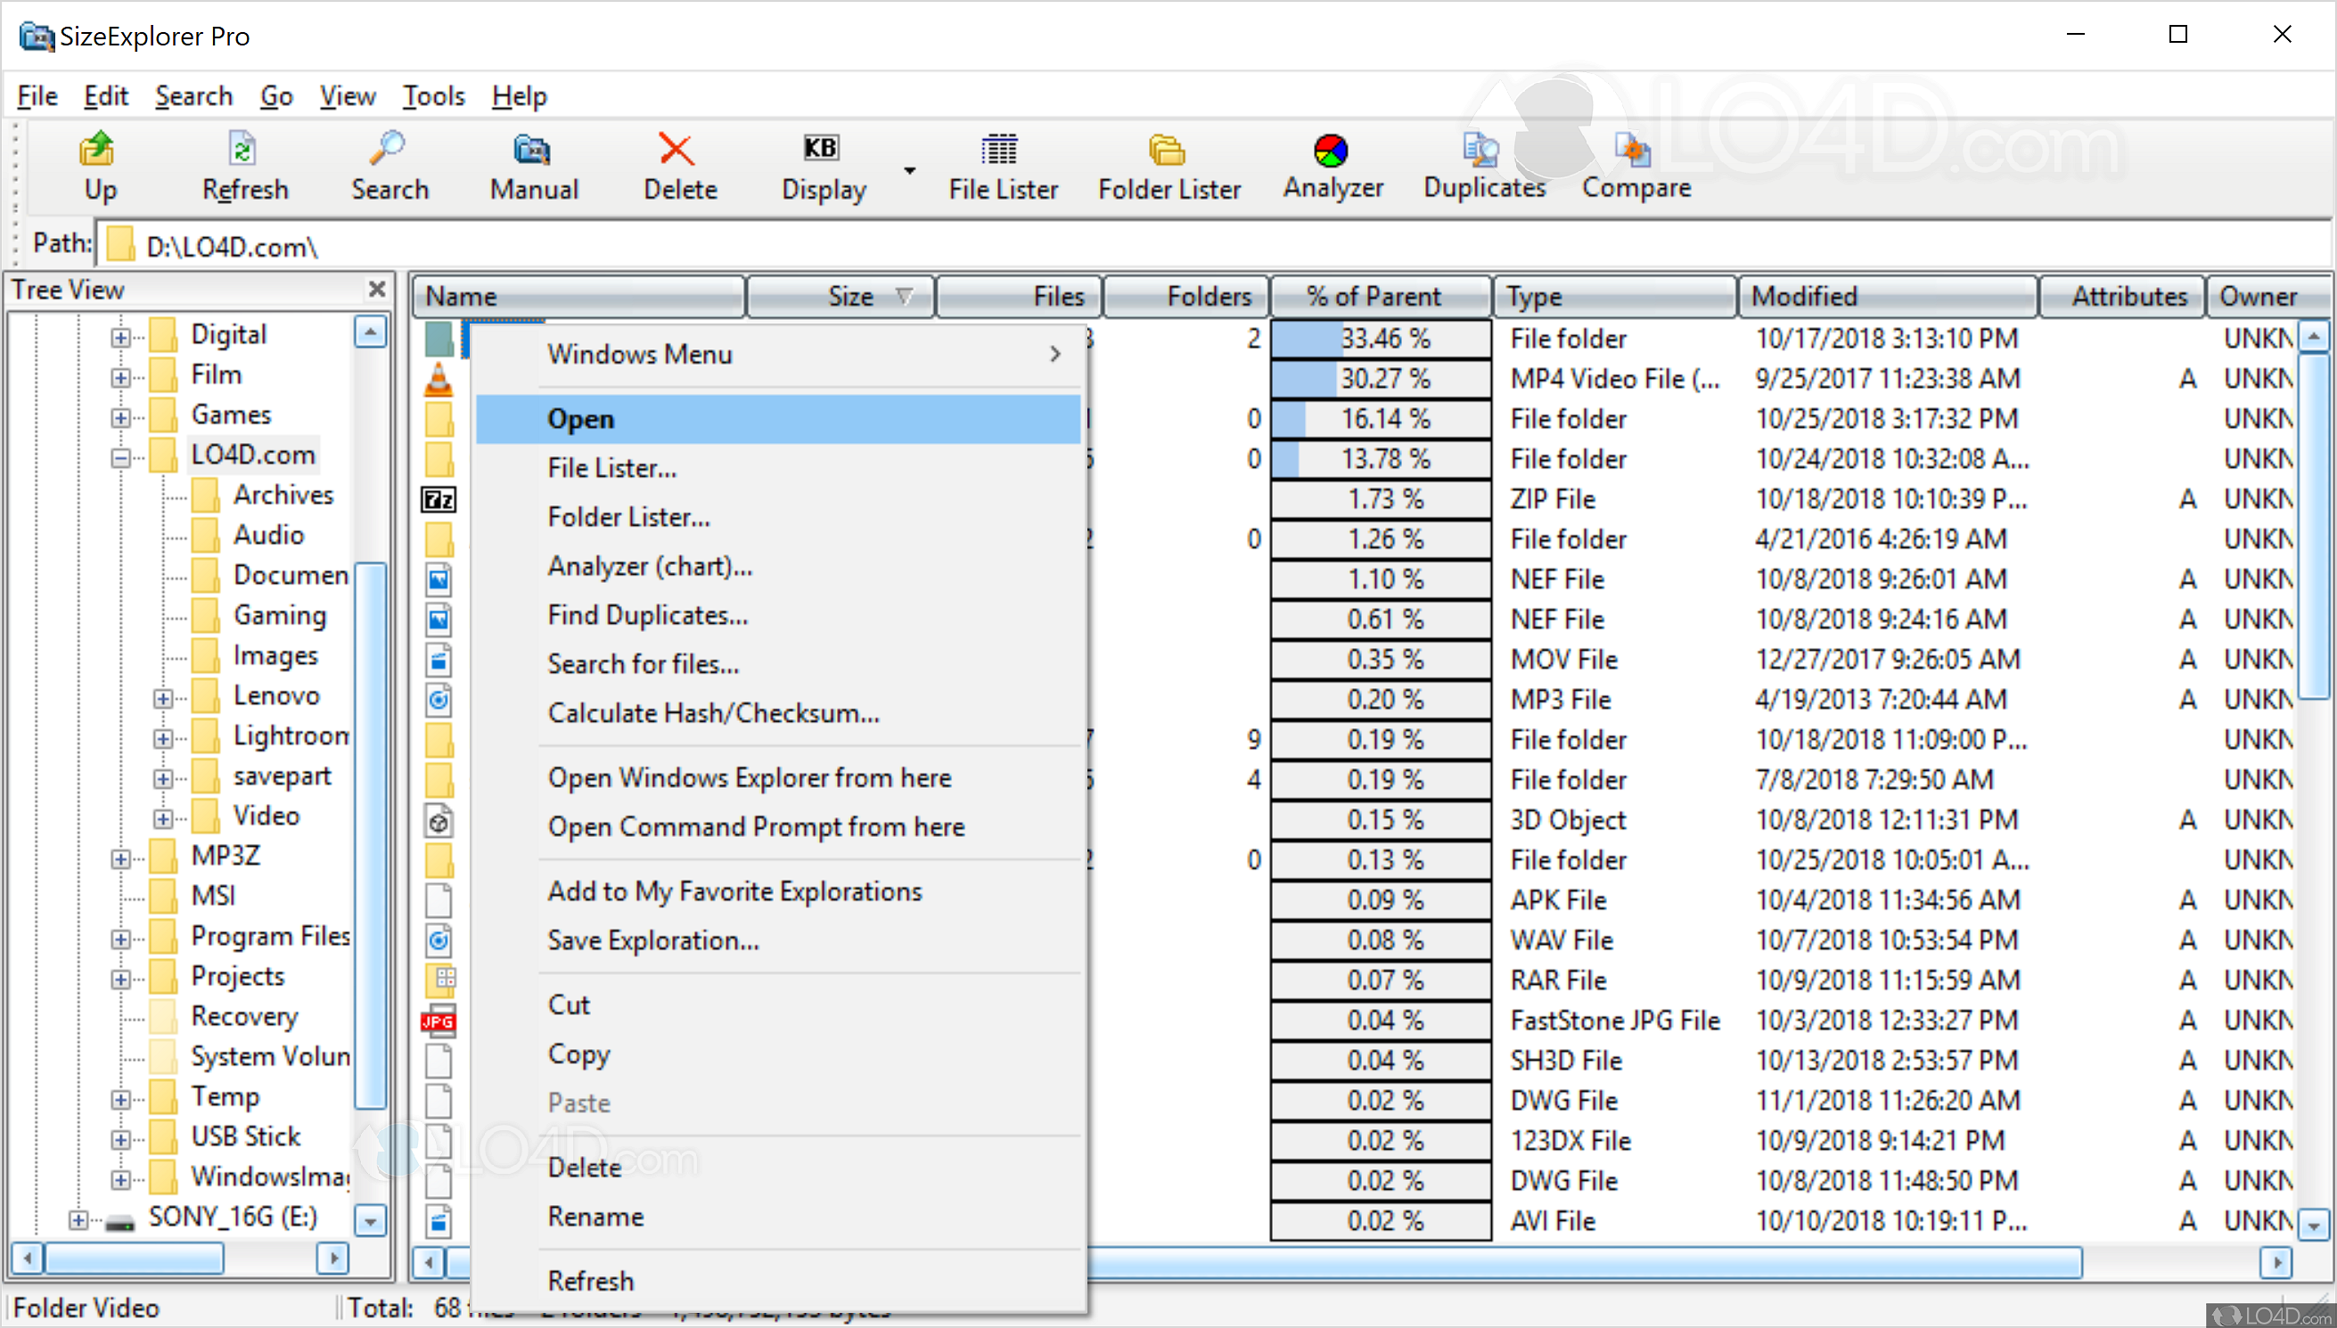
Task: Sort by Size column header
Action: (x=840, y=297)
